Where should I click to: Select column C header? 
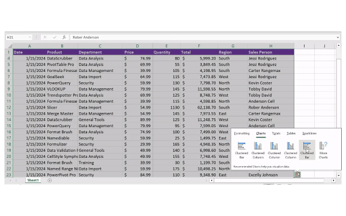tap(100, 46)
